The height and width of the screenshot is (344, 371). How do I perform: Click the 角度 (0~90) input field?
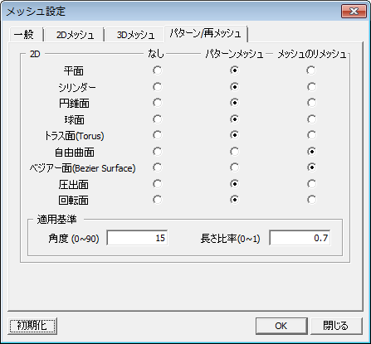pyautogui.click(x=137, y=238)
